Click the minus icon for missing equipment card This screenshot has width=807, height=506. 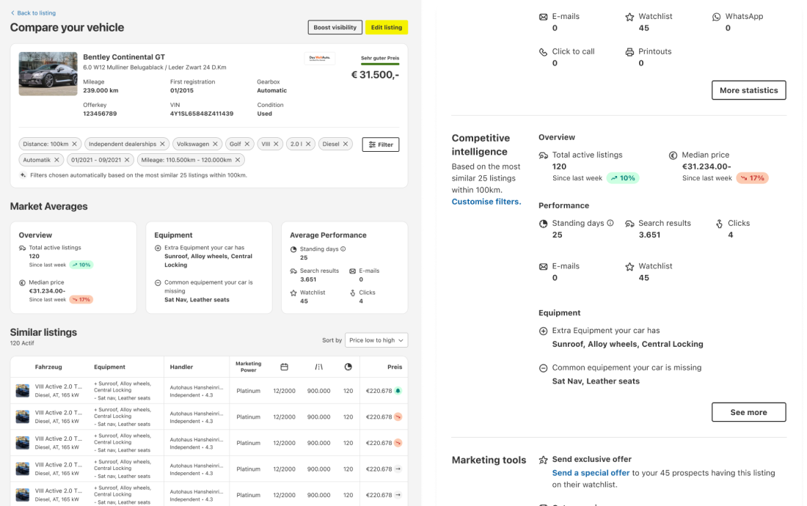coord(158,282)
